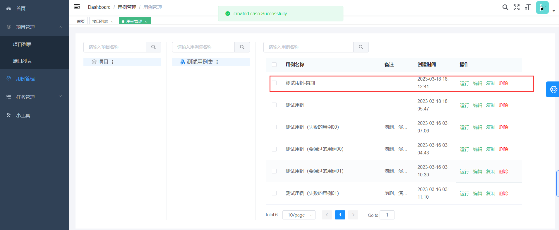Open 项目列表 in the sidebar
Viewport: 559px width, 230px height.
pyautogui.click(x=22, y=45)
